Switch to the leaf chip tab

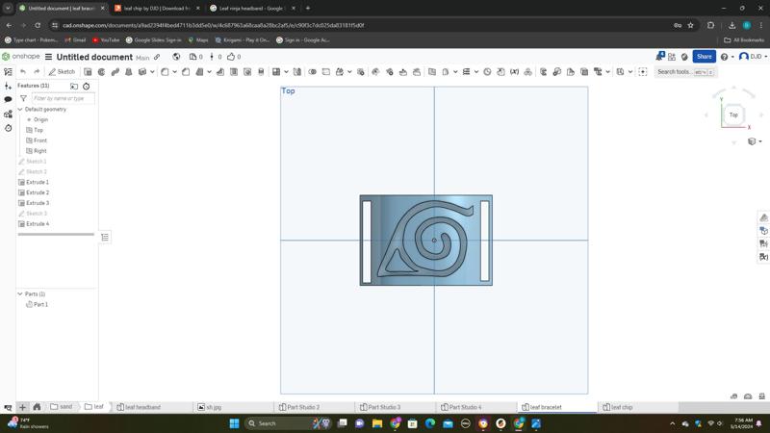(x=622, y=407)
